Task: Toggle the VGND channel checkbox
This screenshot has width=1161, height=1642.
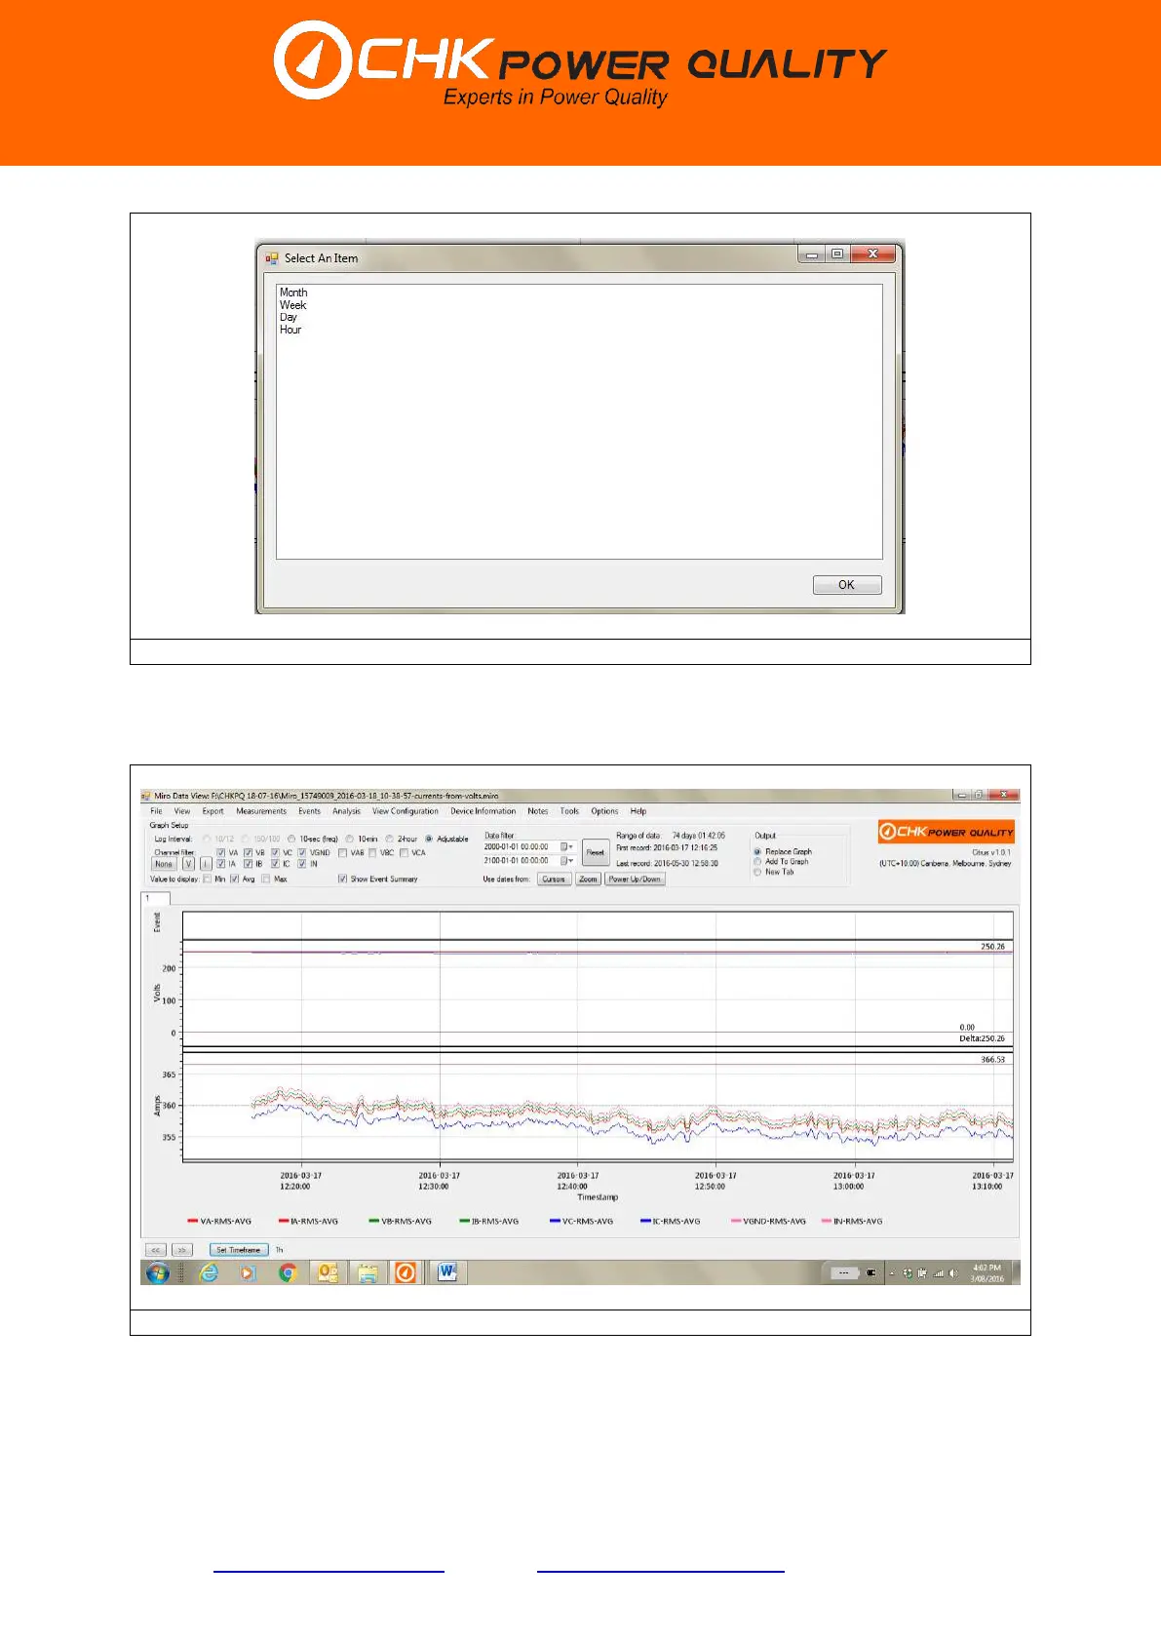Action: pos(302,852)
